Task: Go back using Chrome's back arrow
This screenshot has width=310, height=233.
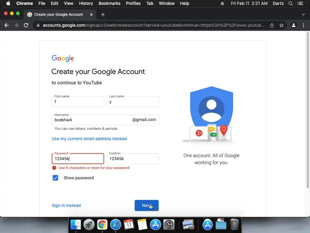Action: (x=7, y=25)
